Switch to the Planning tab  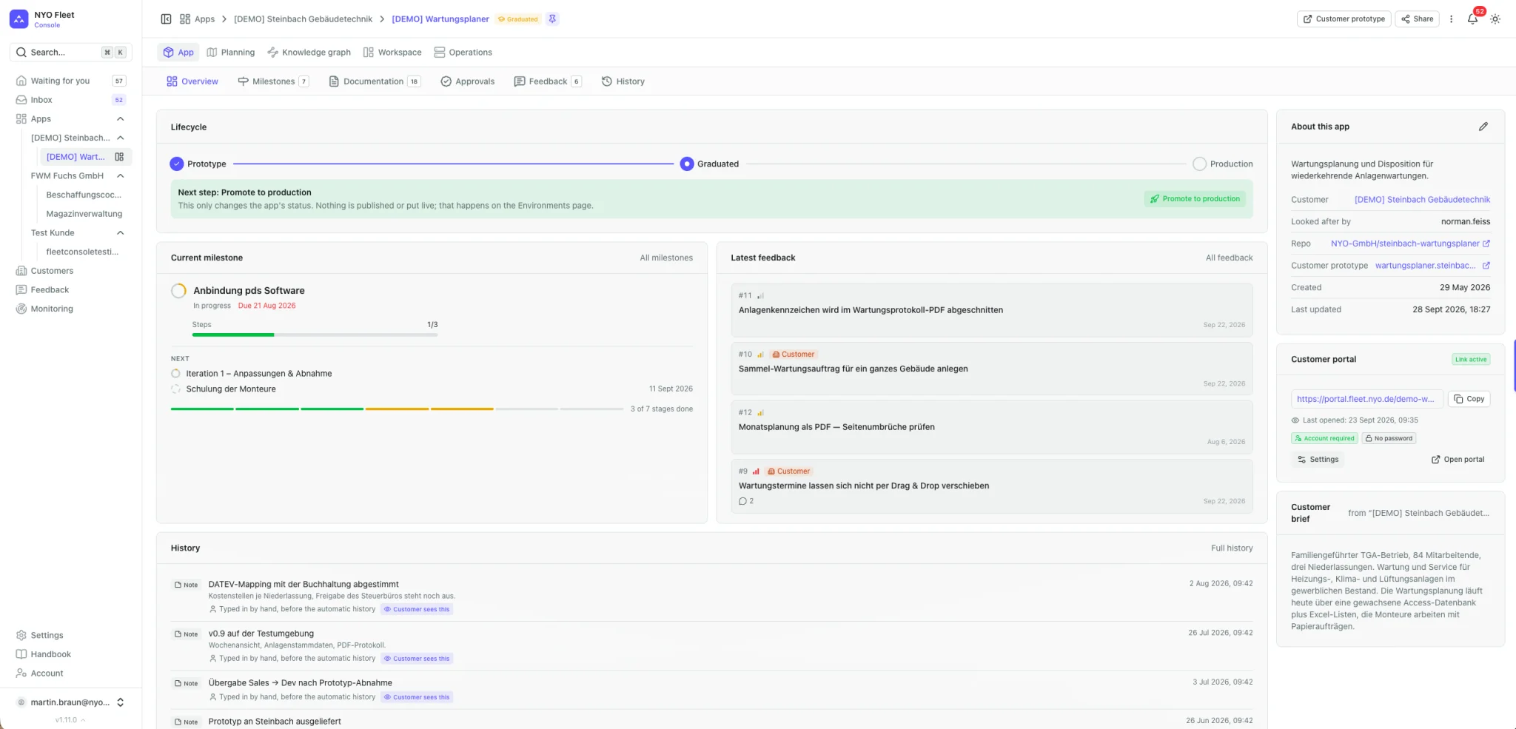[231, 53]
